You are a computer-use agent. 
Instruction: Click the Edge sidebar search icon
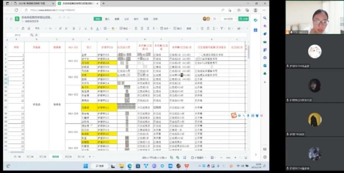point(265,18)
